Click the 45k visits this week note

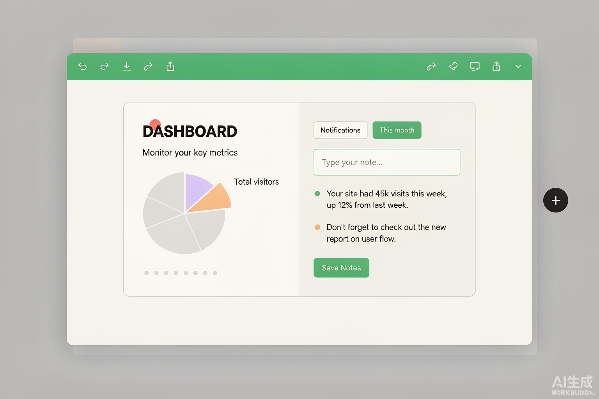click(x=386, y=199)
